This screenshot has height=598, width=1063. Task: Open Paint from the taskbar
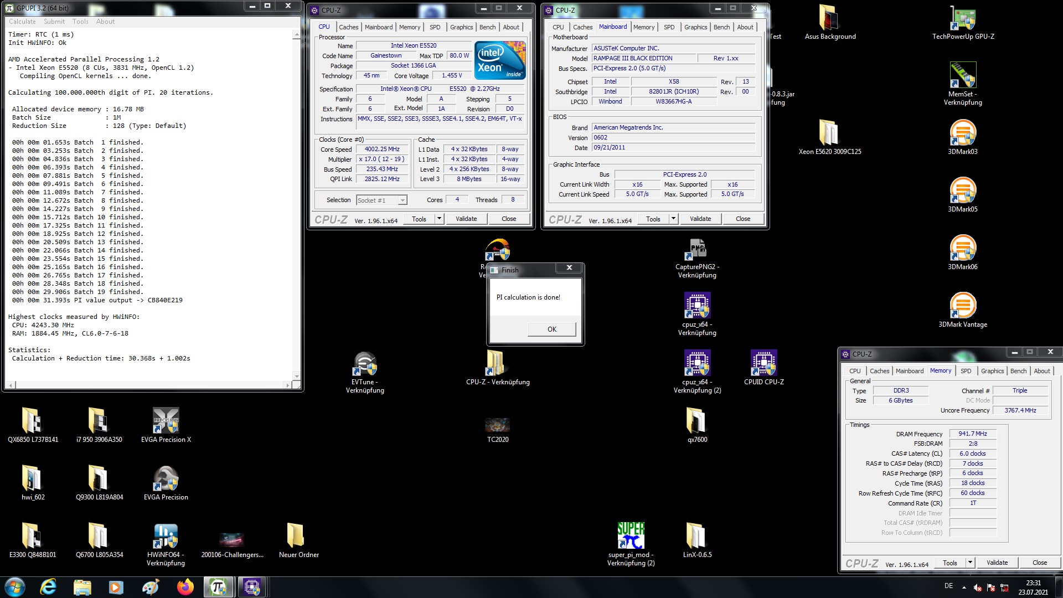point(150,587)
